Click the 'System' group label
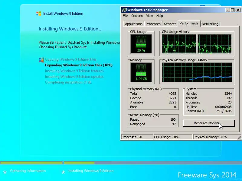Screen dimensions: 242x181 [x=191, y=89]
